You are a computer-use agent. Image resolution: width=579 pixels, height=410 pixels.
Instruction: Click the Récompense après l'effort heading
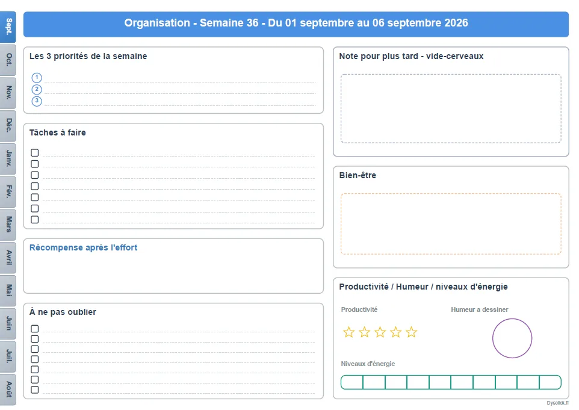pyautogui.click(x=84, y=247)
